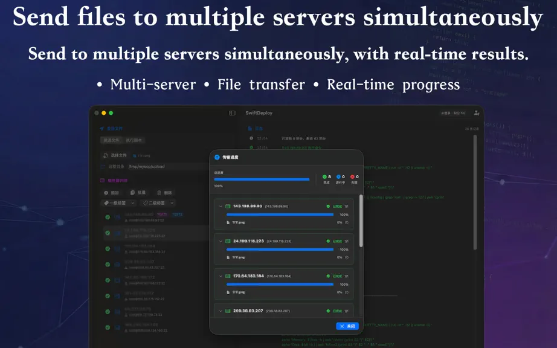The image size is (557, 348).
Task: Collapse the 143.198.69.90 server card
Action: coord(221,206)
